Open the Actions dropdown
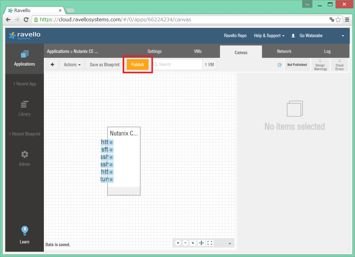Image resolution: width=355 pixels, height=257 pixels. click(72, 65)
